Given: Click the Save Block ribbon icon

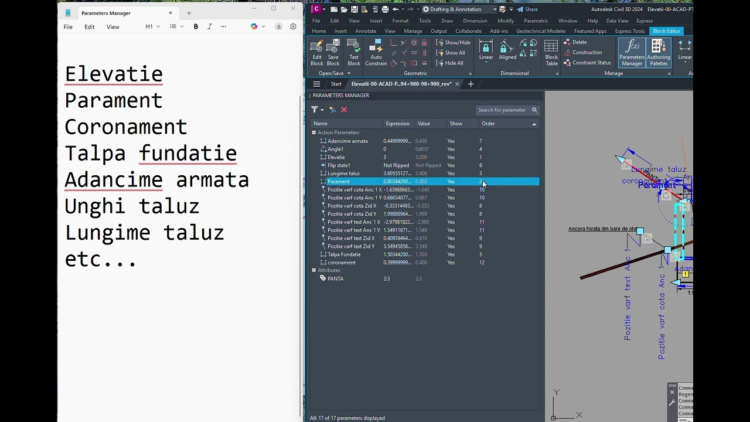Looking at the screenshot, I should point(333,53).
